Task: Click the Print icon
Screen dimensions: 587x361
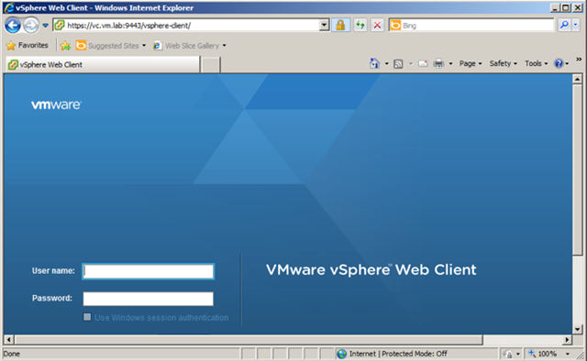Action: click(438, 63)
